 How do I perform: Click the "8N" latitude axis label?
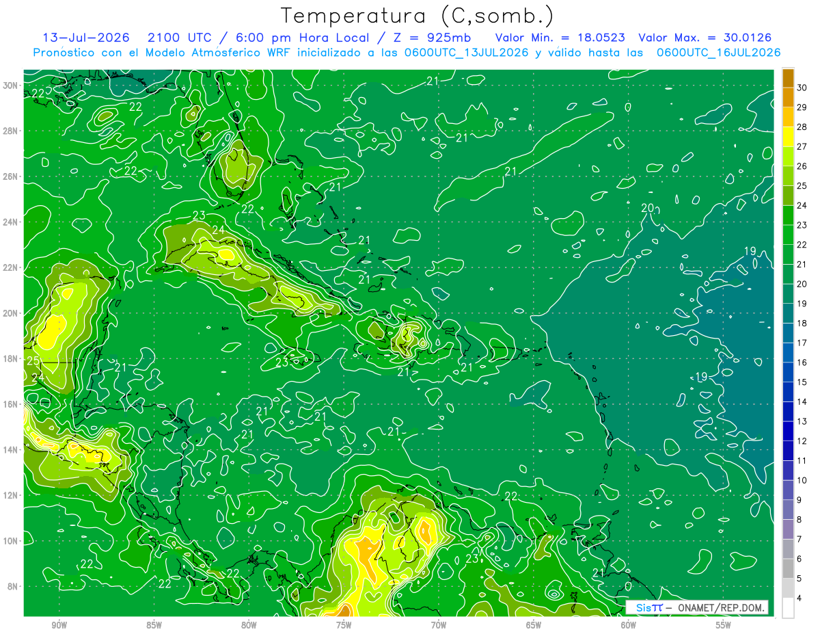[13, 586]
